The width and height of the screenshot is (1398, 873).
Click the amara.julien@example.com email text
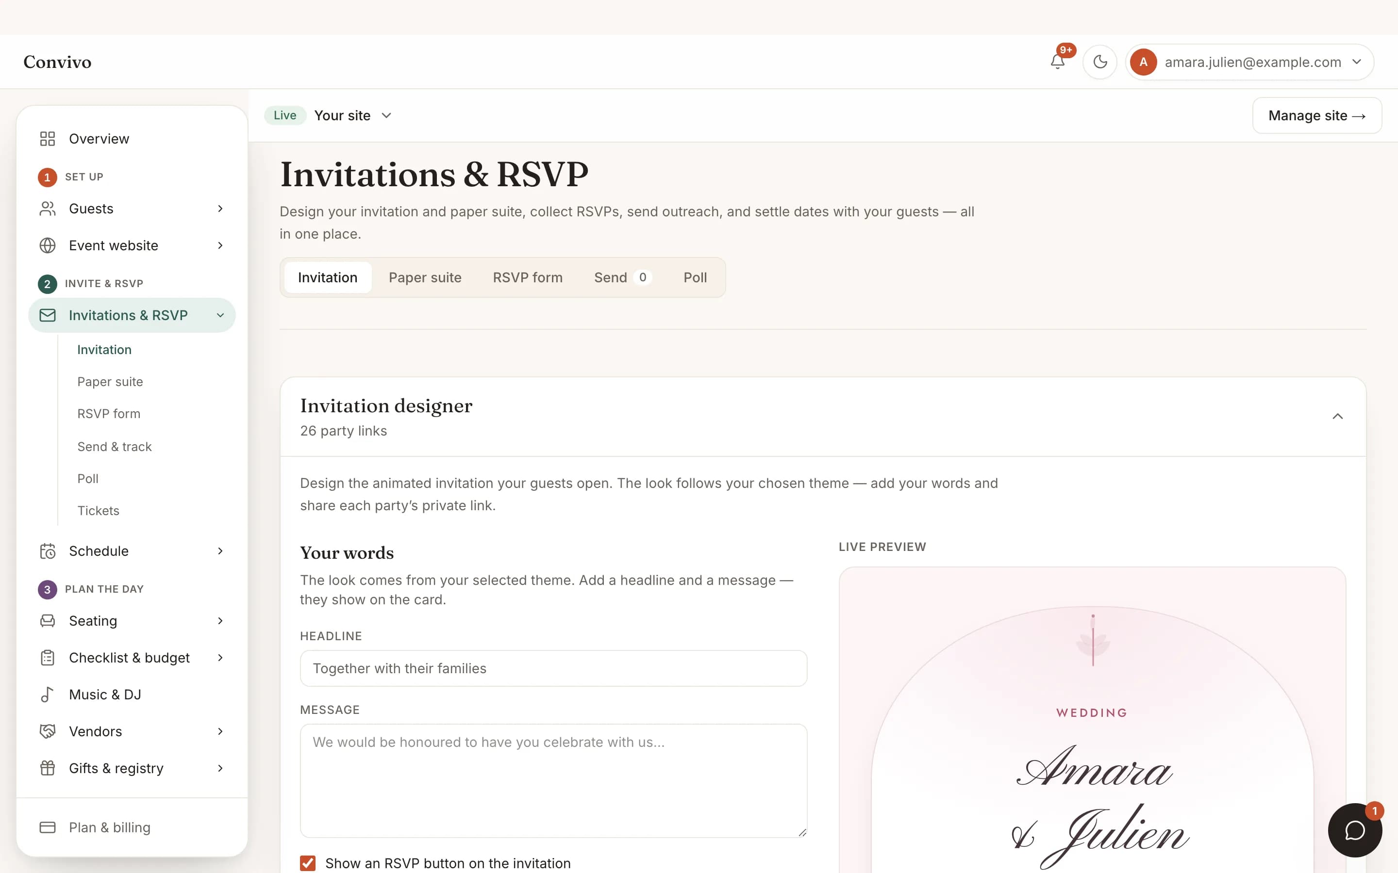pos(1252,62)
